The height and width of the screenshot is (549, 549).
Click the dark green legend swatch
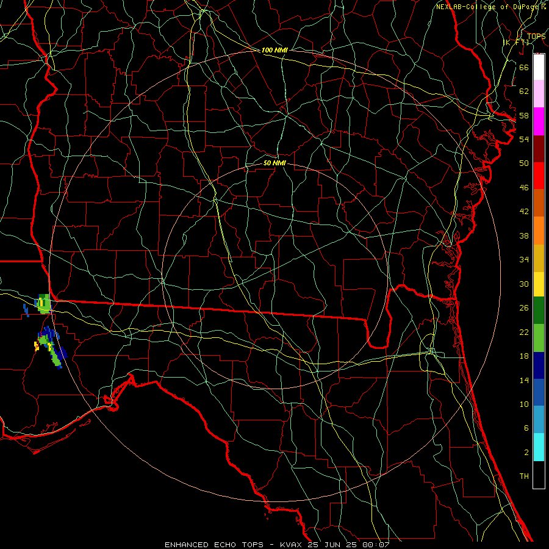pos(539,310)
